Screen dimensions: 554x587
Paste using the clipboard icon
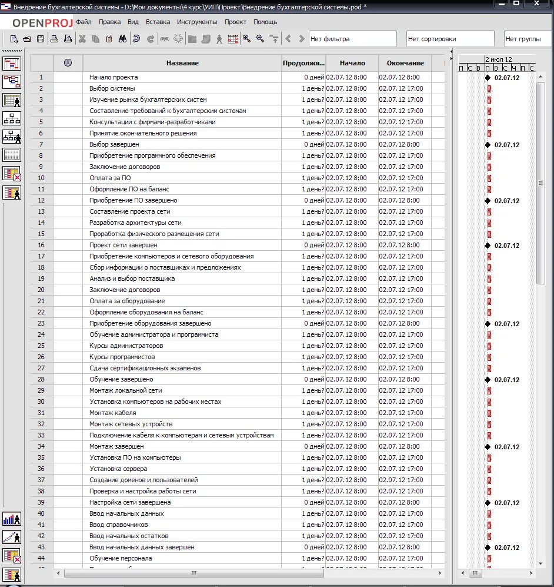(x=109, y=39)
